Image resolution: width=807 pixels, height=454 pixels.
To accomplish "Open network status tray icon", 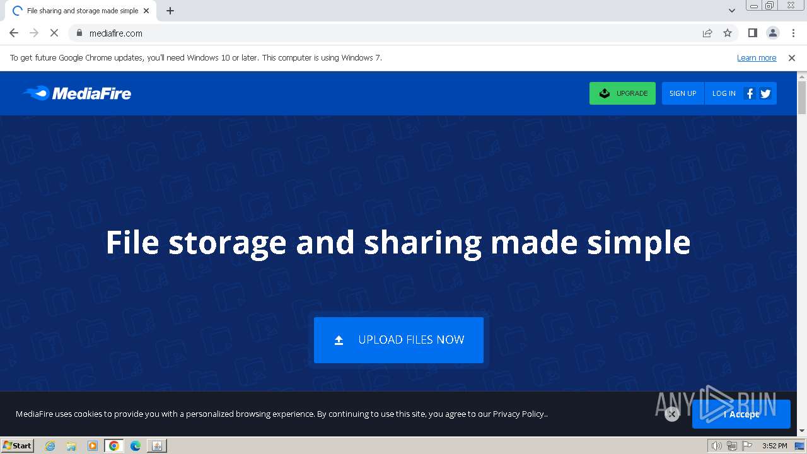I will [732, 446].
